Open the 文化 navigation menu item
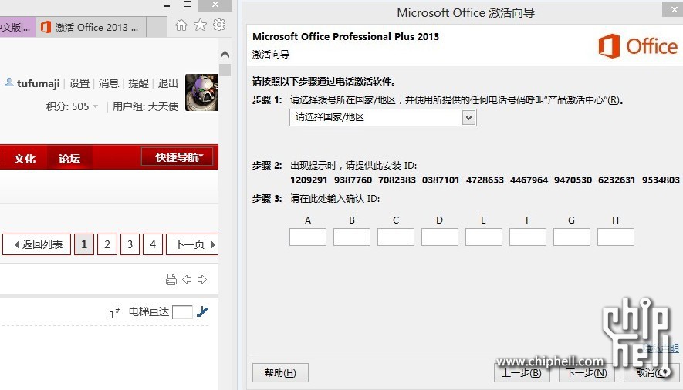683x390 pixels. point(25,158)
